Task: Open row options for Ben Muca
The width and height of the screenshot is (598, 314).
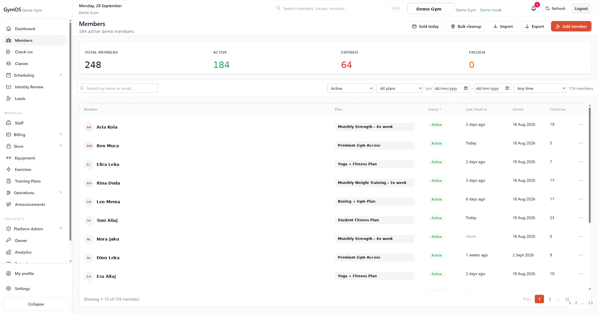Action: pos(580,143)
